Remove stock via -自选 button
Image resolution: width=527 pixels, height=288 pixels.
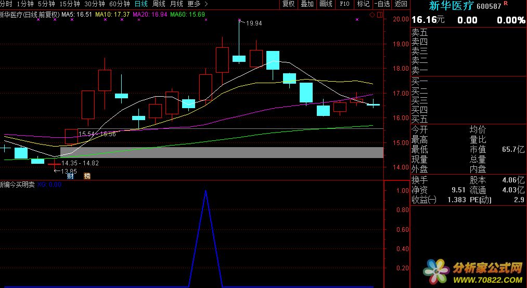point(382,4)
